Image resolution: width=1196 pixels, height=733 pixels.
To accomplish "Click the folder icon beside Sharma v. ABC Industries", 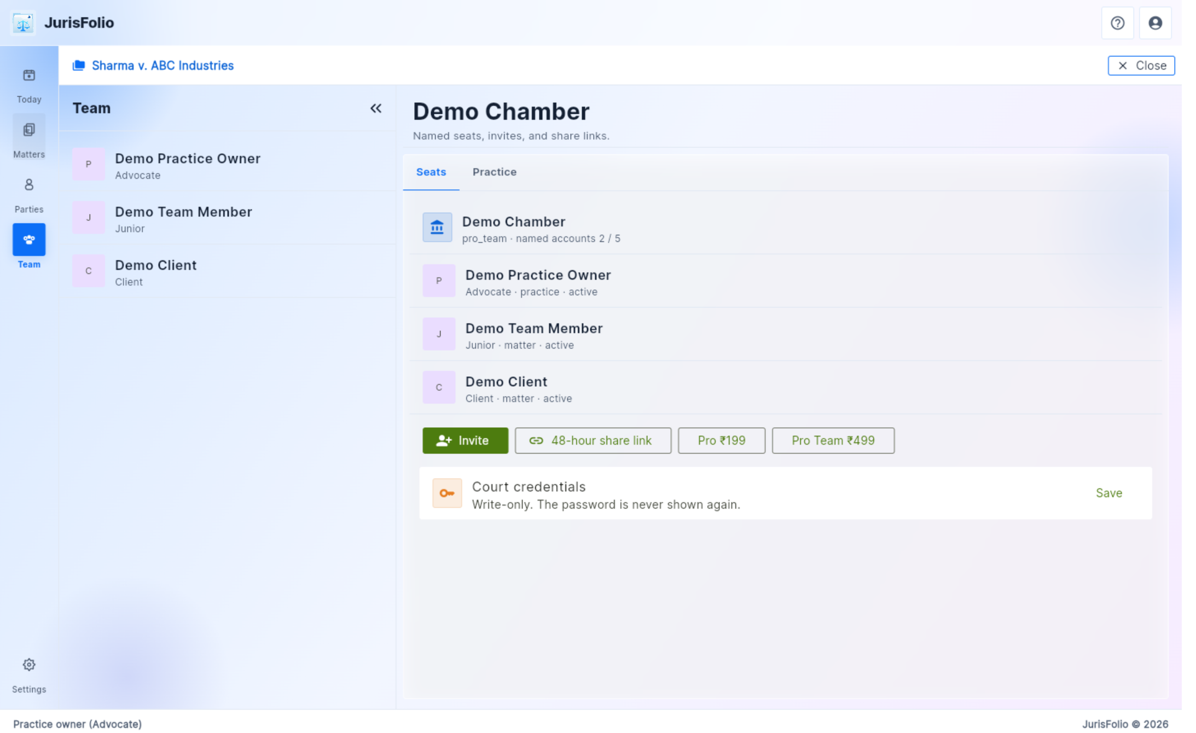I will point(79,65).
